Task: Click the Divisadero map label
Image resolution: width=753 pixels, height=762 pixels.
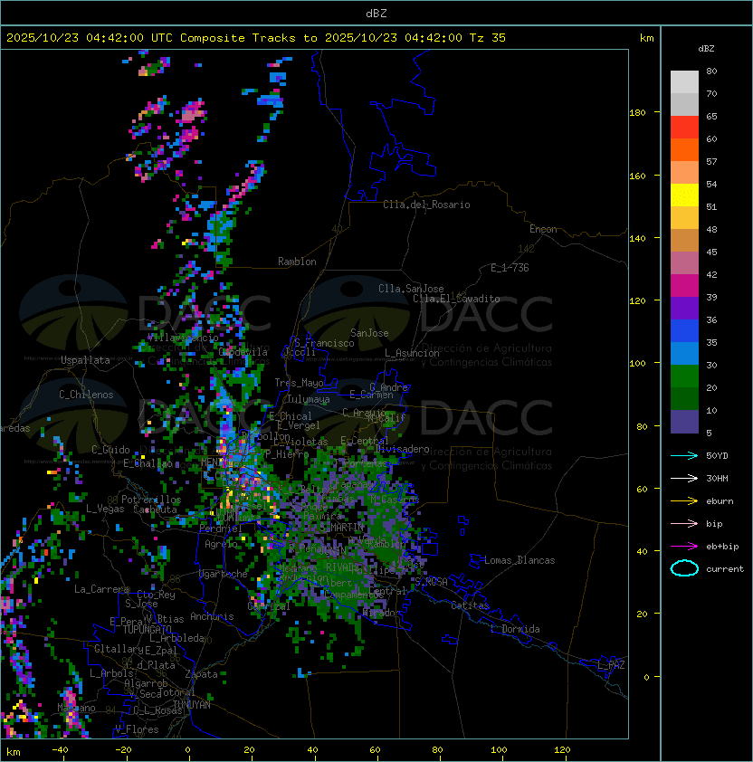Action: [x=402, y=449]
